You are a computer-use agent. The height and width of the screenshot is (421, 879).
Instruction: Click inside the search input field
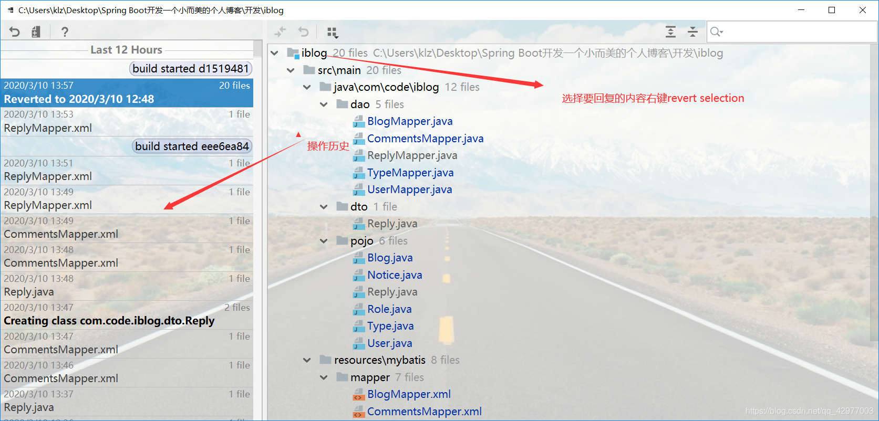click(x=792, y=32)
